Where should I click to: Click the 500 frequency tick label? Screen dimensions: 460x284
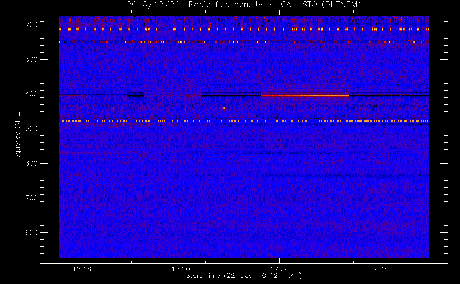(31, 129)
